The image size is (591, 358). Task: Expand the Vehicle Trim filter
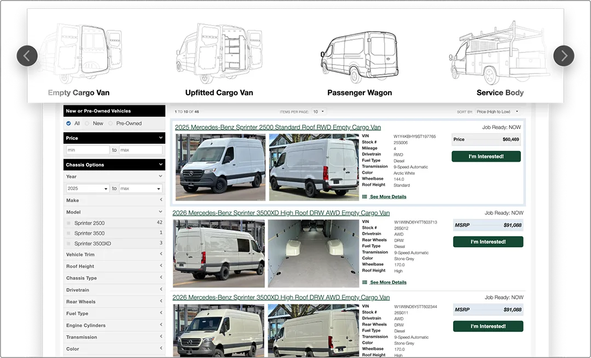pos(114,254)
